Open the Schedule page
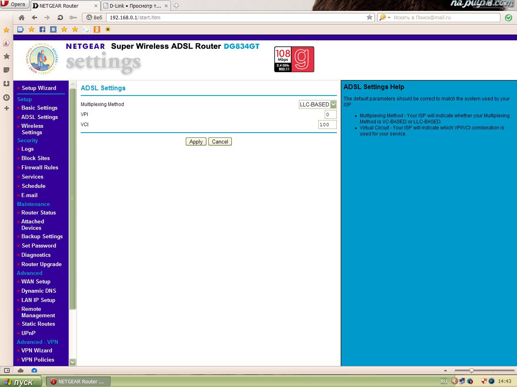The image size is (517, 387). tap(34, 186)
